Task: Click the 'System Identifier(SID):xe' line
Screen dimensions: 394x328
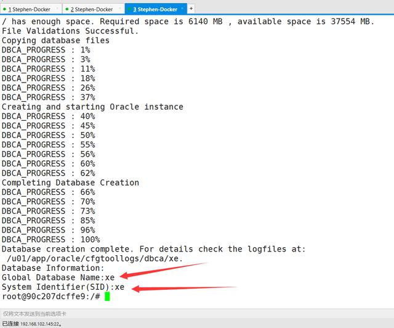Action: (x=63, y=287)
